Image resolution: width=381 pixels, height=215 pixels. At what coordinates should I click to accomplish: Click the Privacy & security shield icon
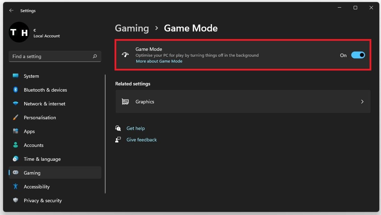16,200
